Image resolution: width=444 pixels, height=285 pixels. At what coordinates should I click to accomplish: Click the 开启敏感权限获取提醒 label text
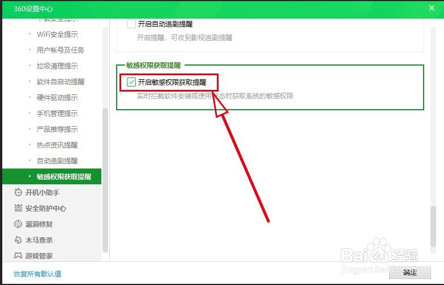(172, 83)
